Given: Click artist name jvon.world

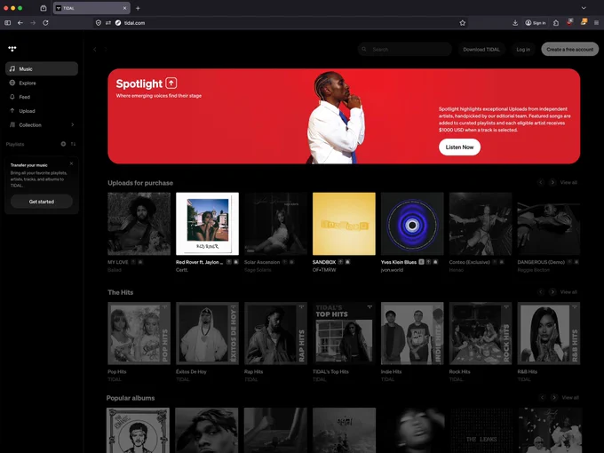Looking at the screenshot, I should point(392,270).
